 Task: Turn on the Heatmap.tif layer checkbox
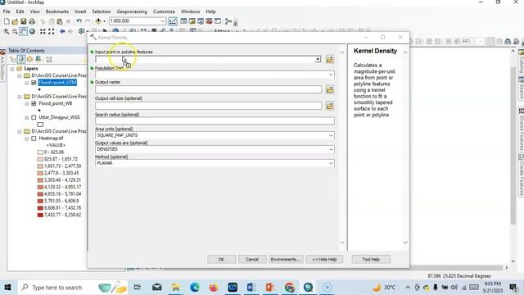(x=34, y=138)
